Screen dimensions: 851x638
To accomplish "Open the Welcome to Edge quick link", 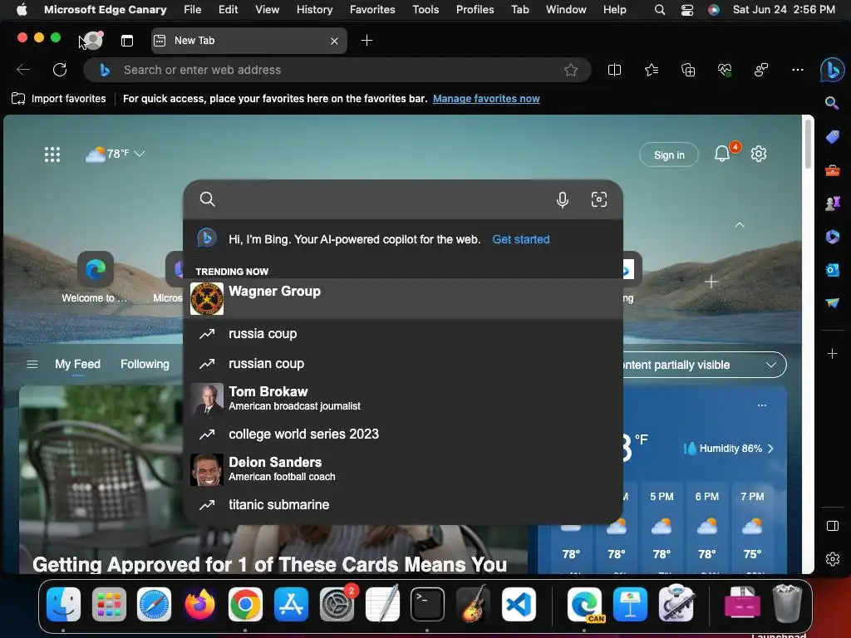I will pos(95,277).
